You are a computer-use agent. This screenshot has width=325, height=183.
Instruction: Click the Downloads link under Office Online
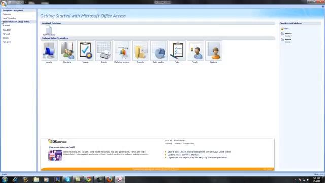click(x=189, y=143)
